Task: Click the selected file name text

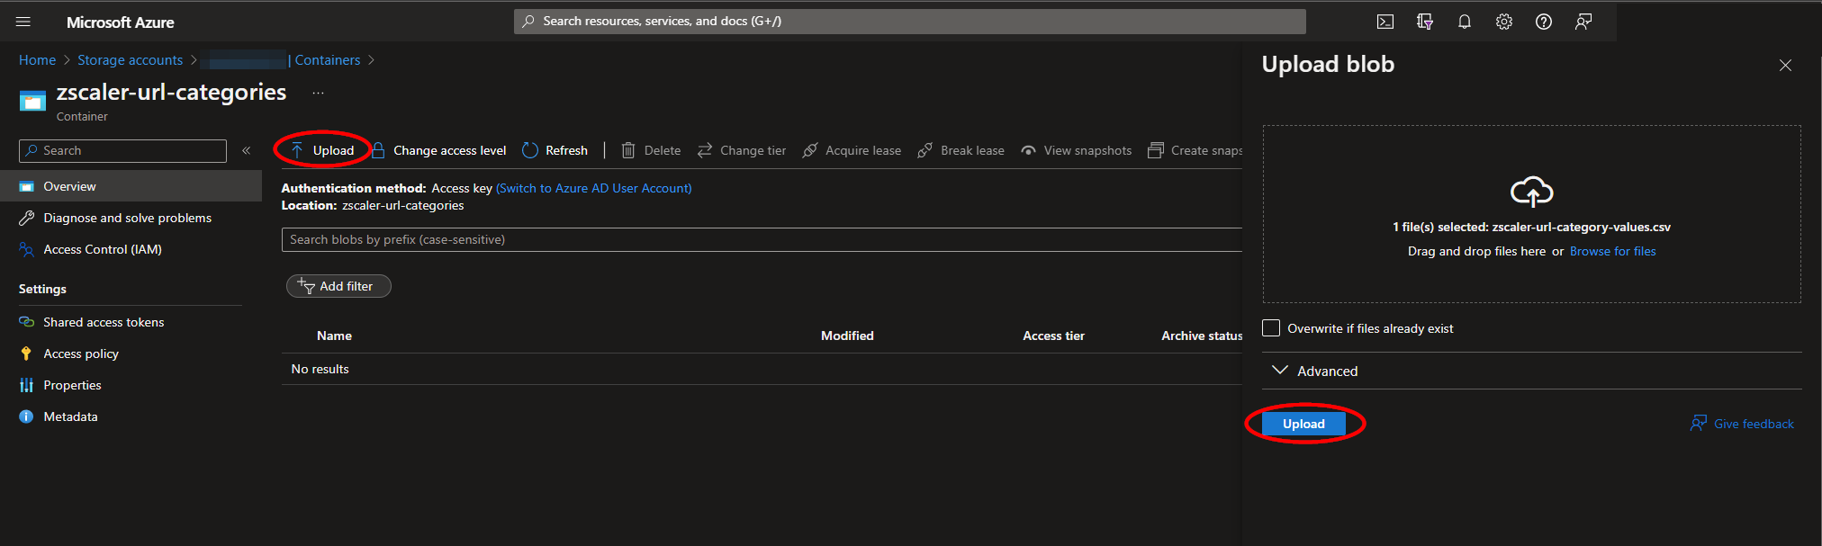Action: click(1581, 227)
